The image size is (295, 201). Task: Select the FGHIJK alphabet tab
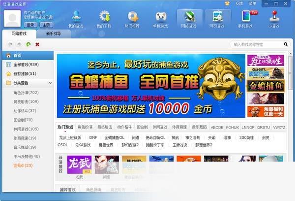(233, 128)
